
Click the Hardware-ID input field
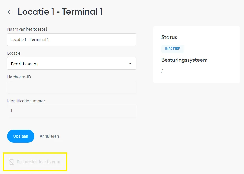pos(72,88)
